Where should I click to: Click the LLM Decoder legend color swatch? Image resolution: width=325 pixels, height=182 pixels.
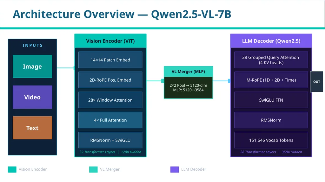pos(175,169)
